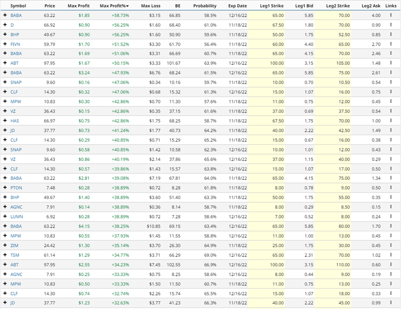Select the $10.85 max loss cell
Screen dimensions: 401x309
[154, 226]
